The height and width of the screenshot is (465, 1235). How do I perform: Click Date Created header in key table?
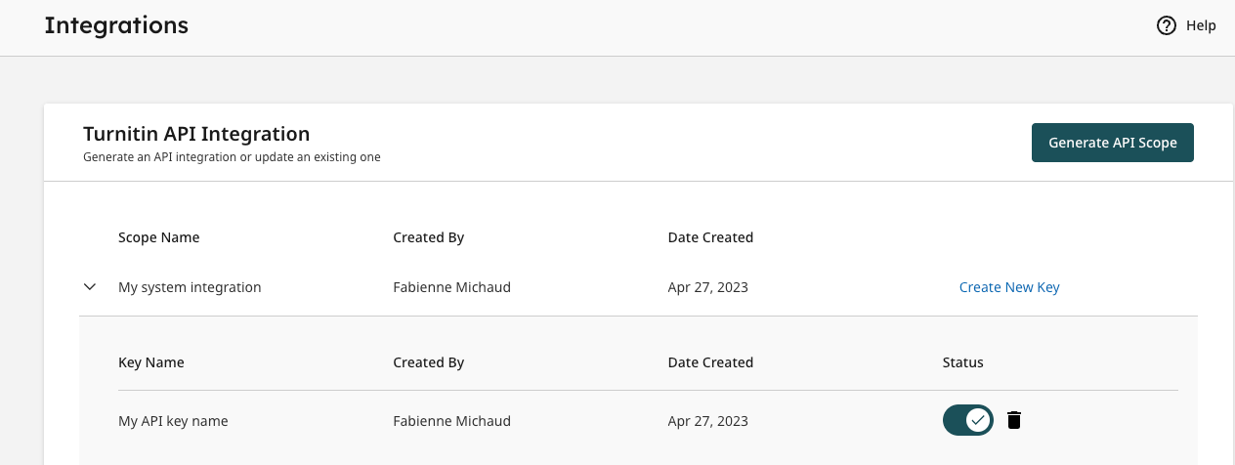click(x=710, y=362)
